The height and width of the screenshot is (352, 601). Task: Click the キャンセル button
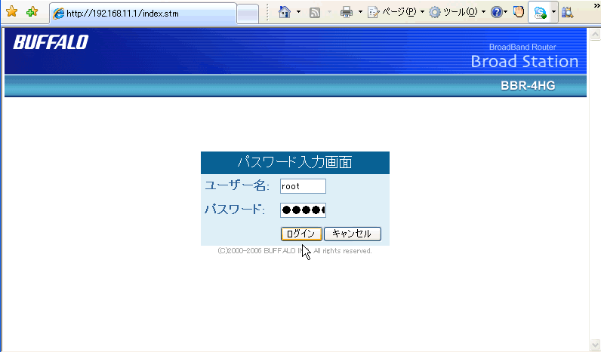pyautogui.click(x=353, y=234)
